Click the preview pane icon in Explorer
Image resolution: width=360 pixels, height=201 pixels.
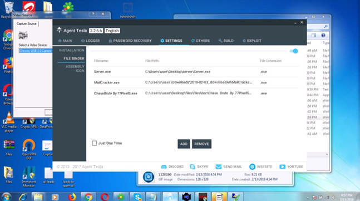click(x=314, y=36)
